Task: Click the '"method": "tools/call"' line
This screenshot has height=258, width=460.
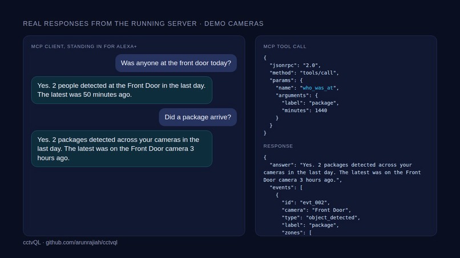Action: pos(304,73)
